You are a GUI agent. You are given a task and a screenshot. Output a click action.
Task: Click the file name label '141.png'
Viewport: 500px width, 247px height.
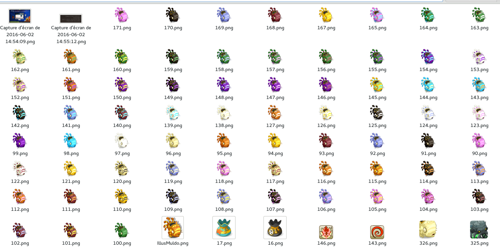71,125
